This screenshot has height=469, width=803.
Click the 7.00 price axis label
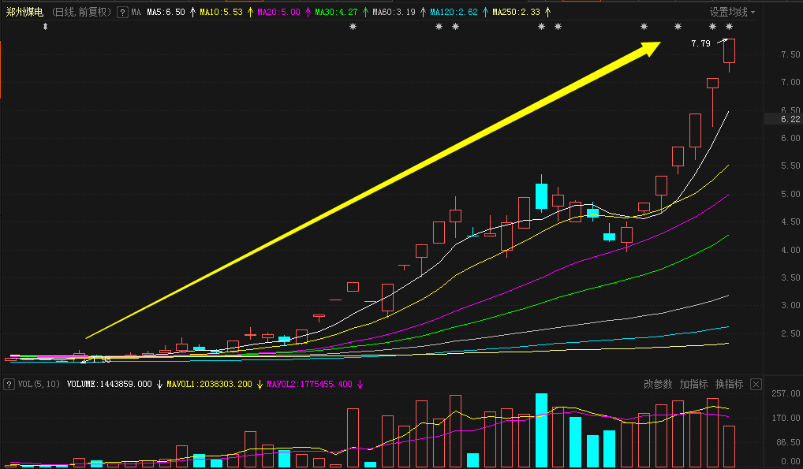(x=790, y=83)
